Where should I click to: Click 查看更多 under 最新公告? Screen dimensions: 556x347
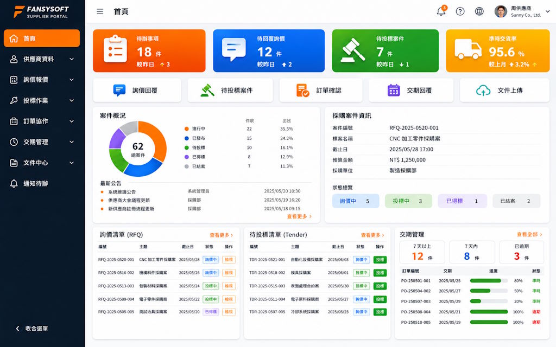tap(299, 216)
